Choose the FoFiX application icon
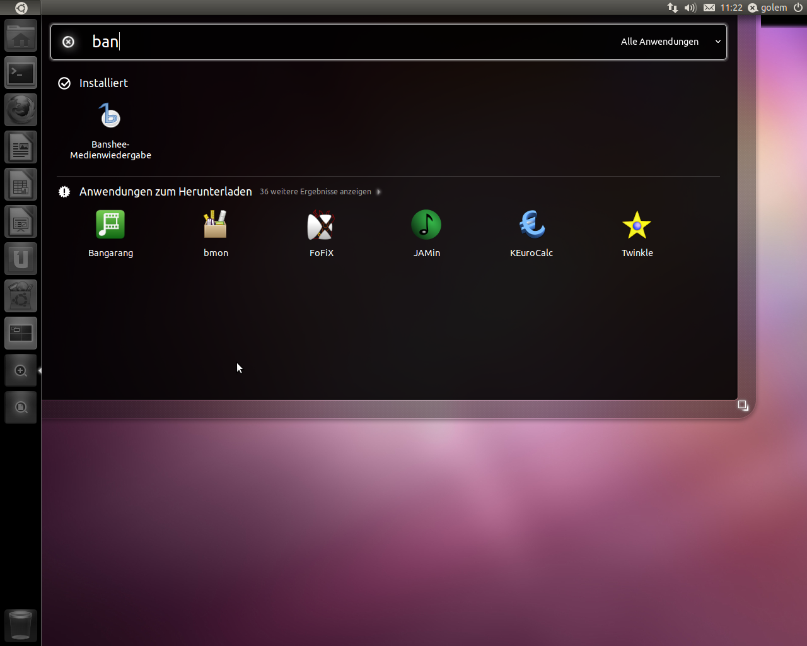The height and width of the screenshot is (646, 807). click(321, 225)
